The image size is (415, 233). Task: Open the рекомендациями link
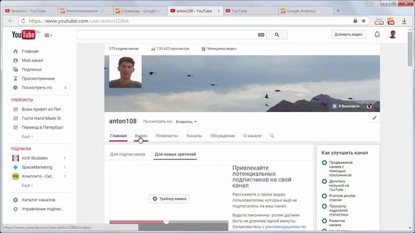[283, 227]
